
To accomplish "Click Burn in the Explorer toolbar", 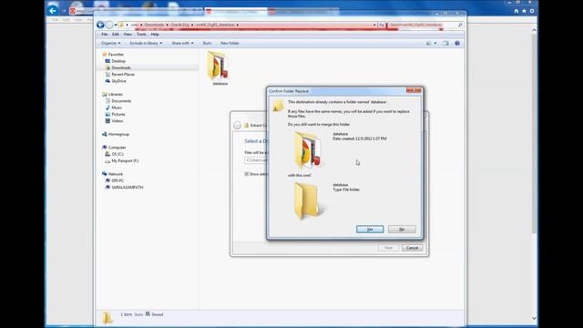I will [207, 43].
